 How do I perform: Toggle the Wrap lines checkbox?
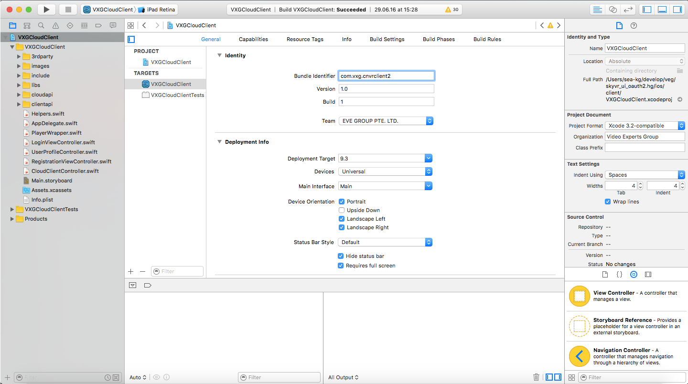click(x=608, y=202)
